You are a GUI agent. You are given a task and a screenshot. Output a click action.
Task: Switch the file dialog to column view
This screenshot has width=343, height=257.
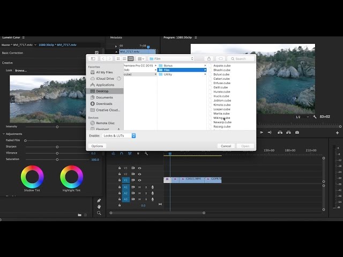coord(130,58)
